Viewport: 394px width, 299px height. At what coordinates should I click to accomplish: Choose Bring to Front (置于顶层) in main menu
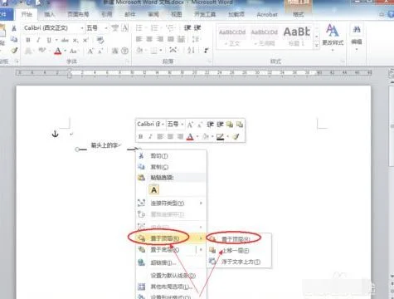172,238
